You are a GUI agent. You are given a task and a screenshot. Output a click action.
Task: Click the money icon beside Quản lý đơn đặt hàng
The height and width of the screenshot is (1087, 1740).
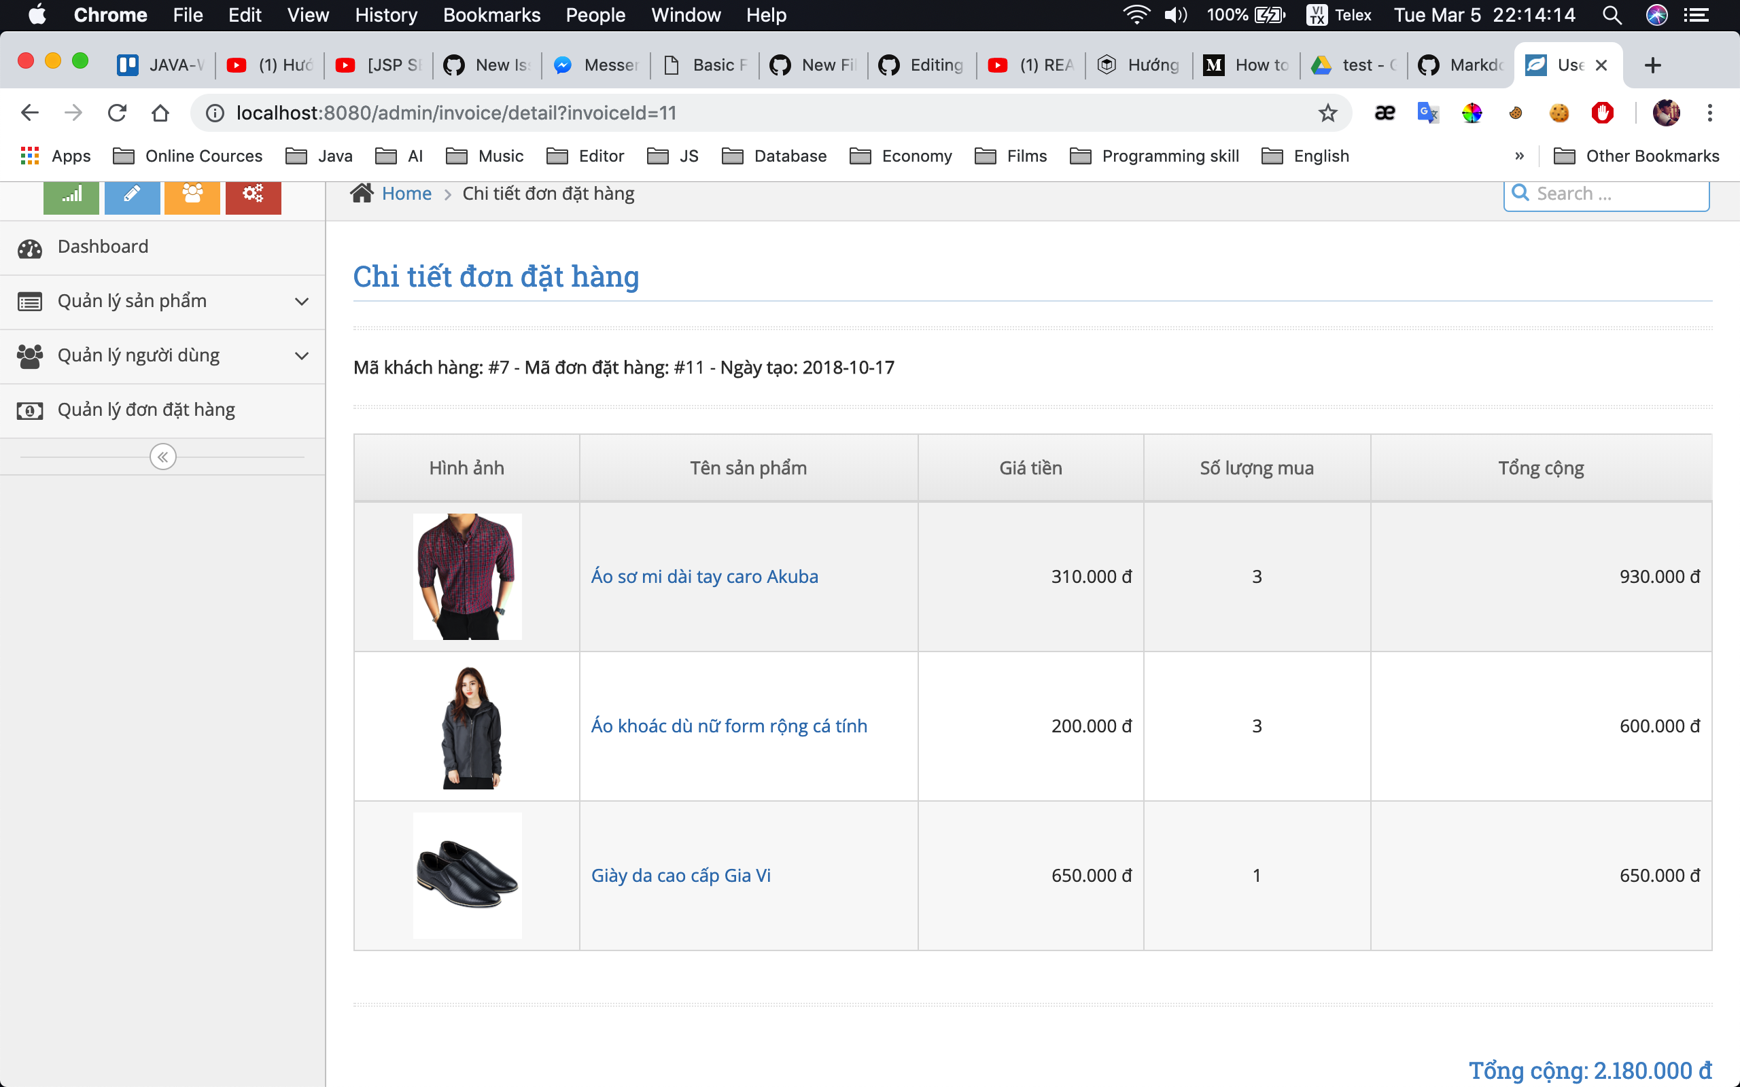click(x=29, y=410)
